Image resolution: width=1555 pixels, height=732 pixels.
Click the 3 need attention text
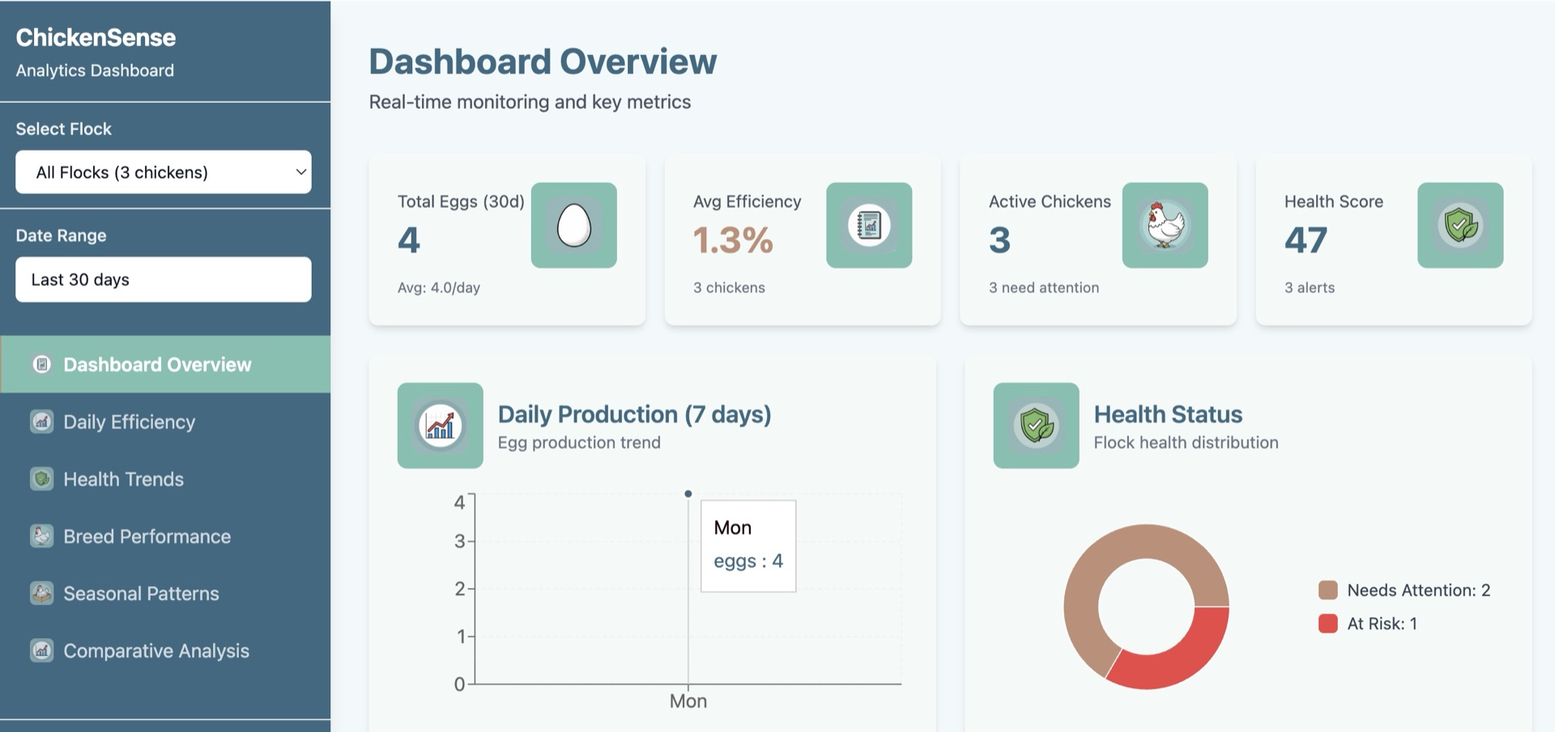[1043, 287]
